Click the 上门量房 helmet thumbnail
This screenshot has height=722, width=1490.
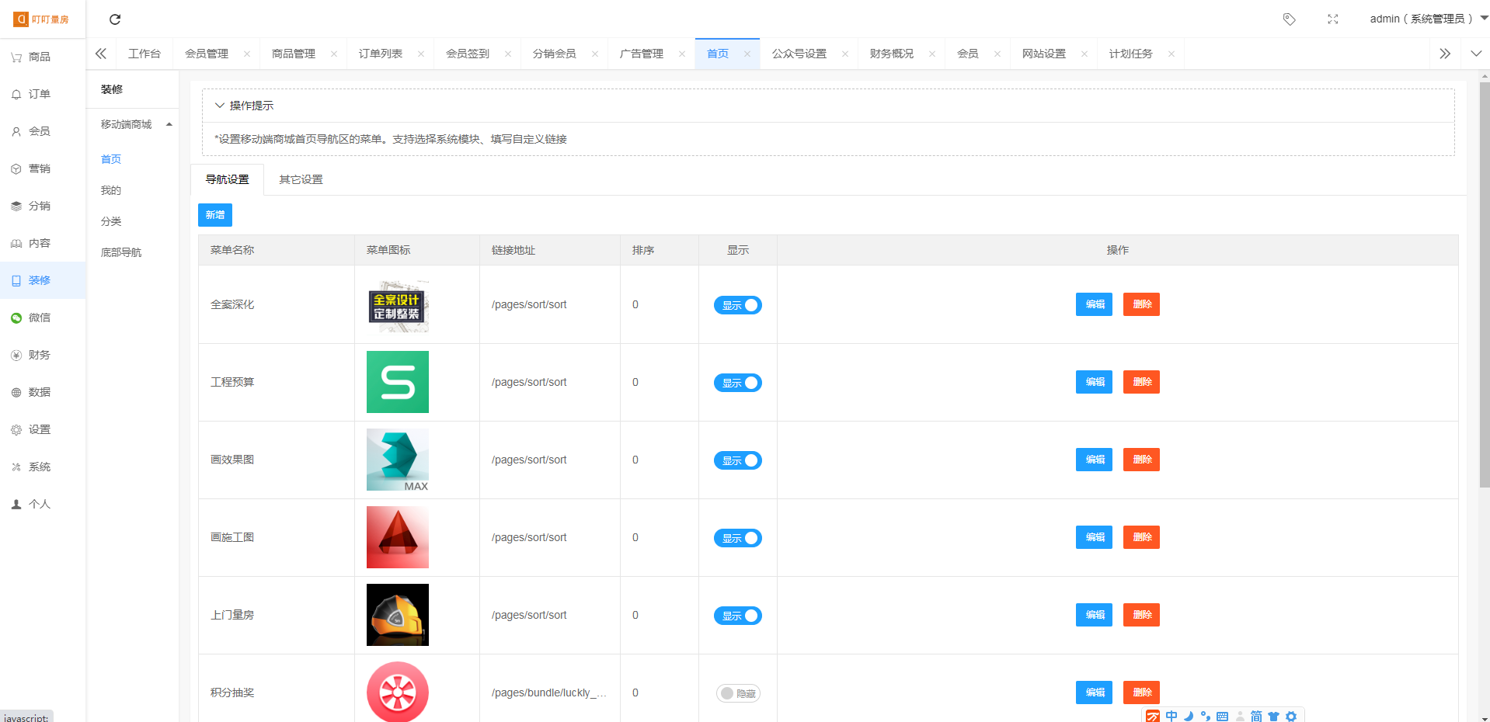click(x=398, y=615)
